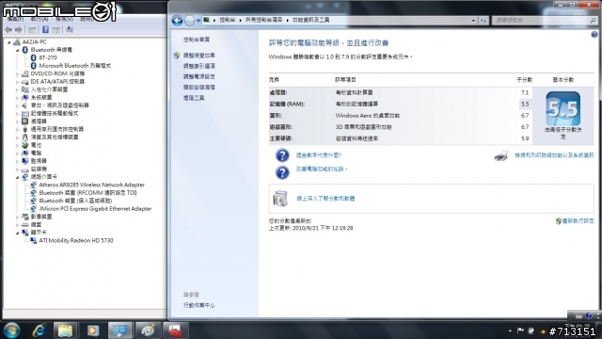
Task: Select Atheros AR9285 Wireless Network Adapter
Action: click(92, 185)
